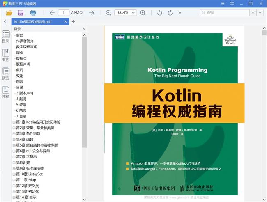Expand 第2章 变量、常量和类型
The image size is (267, 202).
point(14,128)
